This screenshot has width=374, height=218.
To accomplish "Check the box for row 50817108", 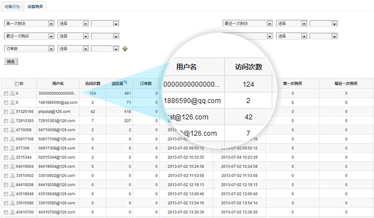I will point(6,139).
